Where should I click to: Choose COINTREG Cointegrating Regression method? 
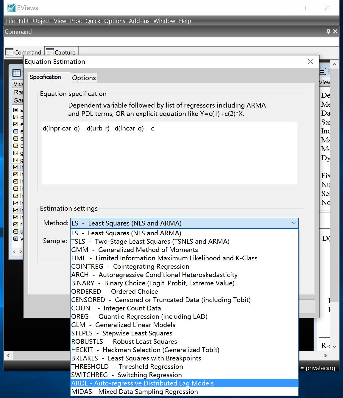tap(184, 266)
